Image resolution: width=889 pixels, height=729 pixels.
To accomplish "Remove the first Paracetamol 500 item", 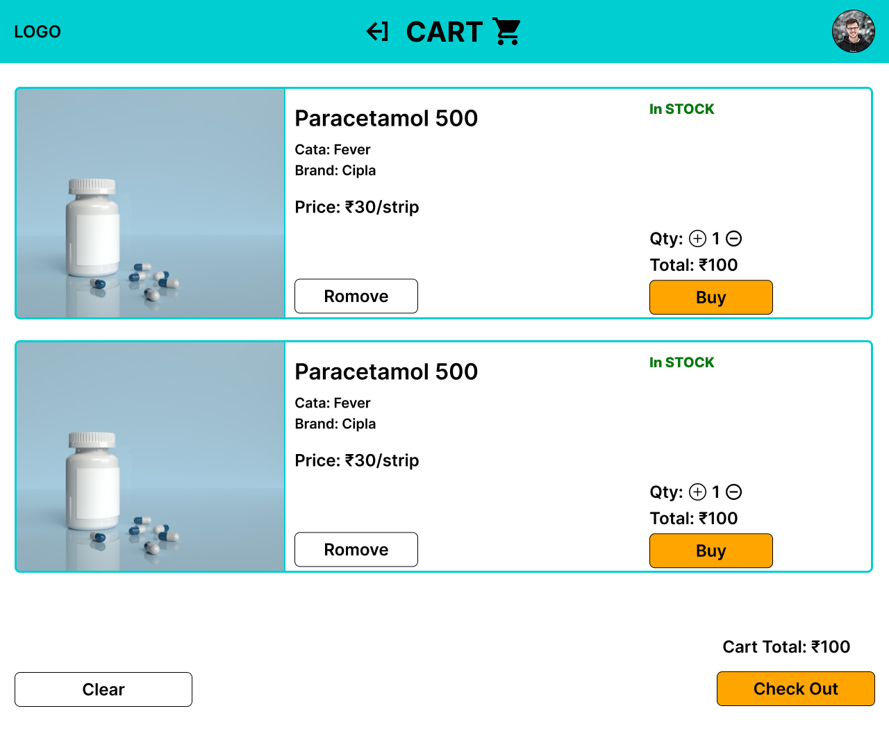I will [x=356, y=296].
